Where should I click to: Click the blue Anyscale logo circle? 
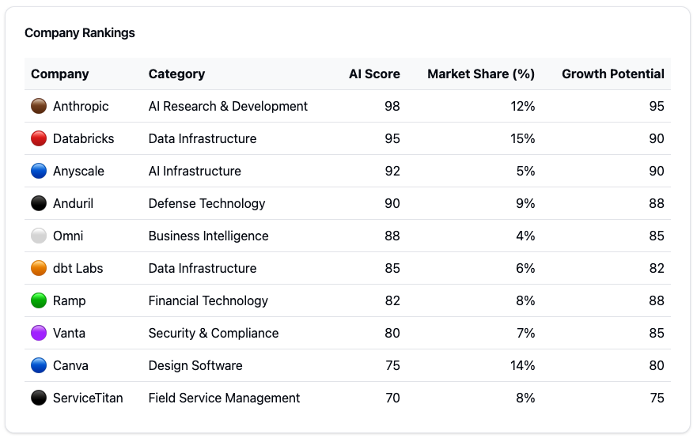[39, 171]
